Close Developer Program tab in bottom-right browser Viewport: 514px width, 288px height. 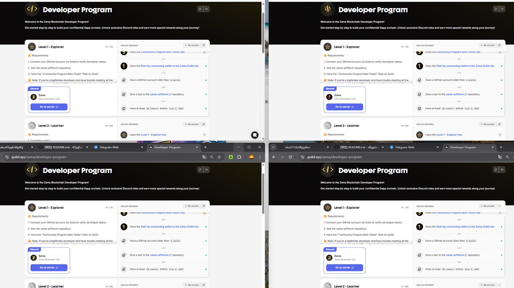tap(493, 147)
